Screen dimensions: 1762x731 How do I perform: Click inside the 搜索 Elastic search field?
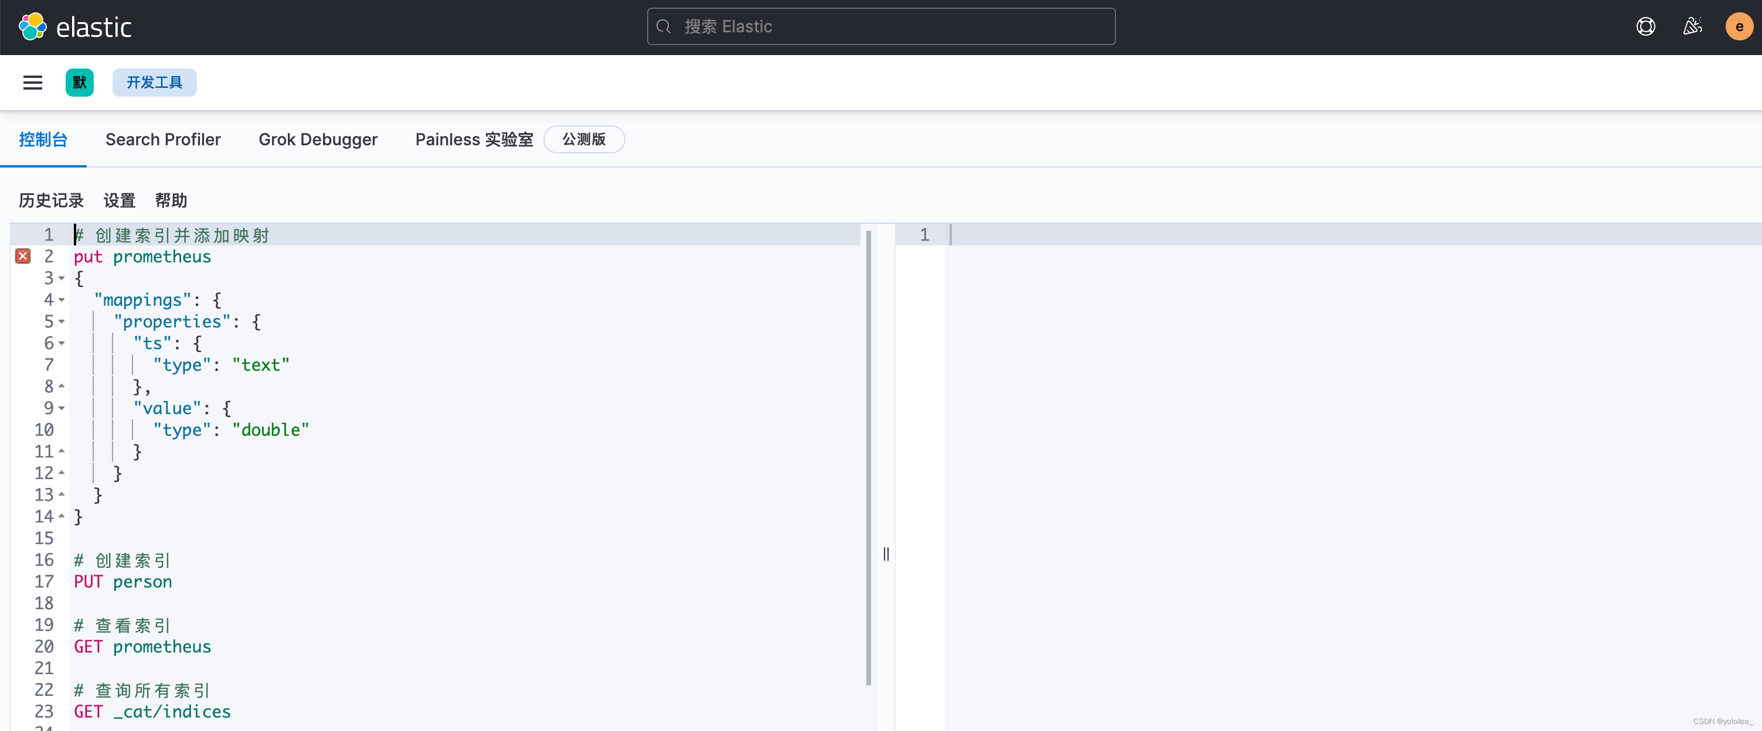tap(880, 26)
